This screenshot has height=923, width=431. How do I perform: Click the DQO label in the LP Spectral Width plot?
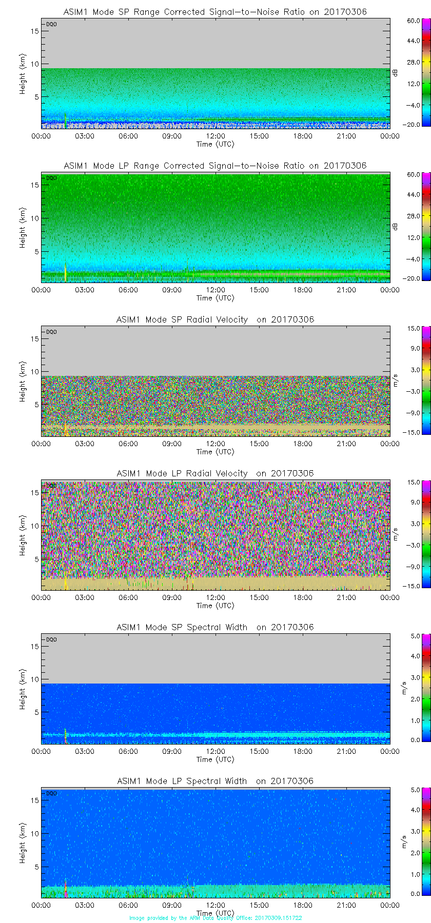pos(51,793)
